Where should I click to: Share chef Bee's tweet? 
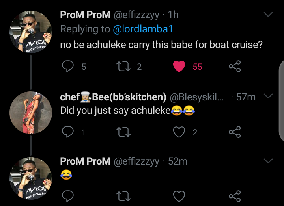235,132
